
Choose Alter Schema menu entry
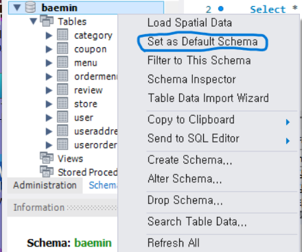pyautogui.click(x=185, y=179)
